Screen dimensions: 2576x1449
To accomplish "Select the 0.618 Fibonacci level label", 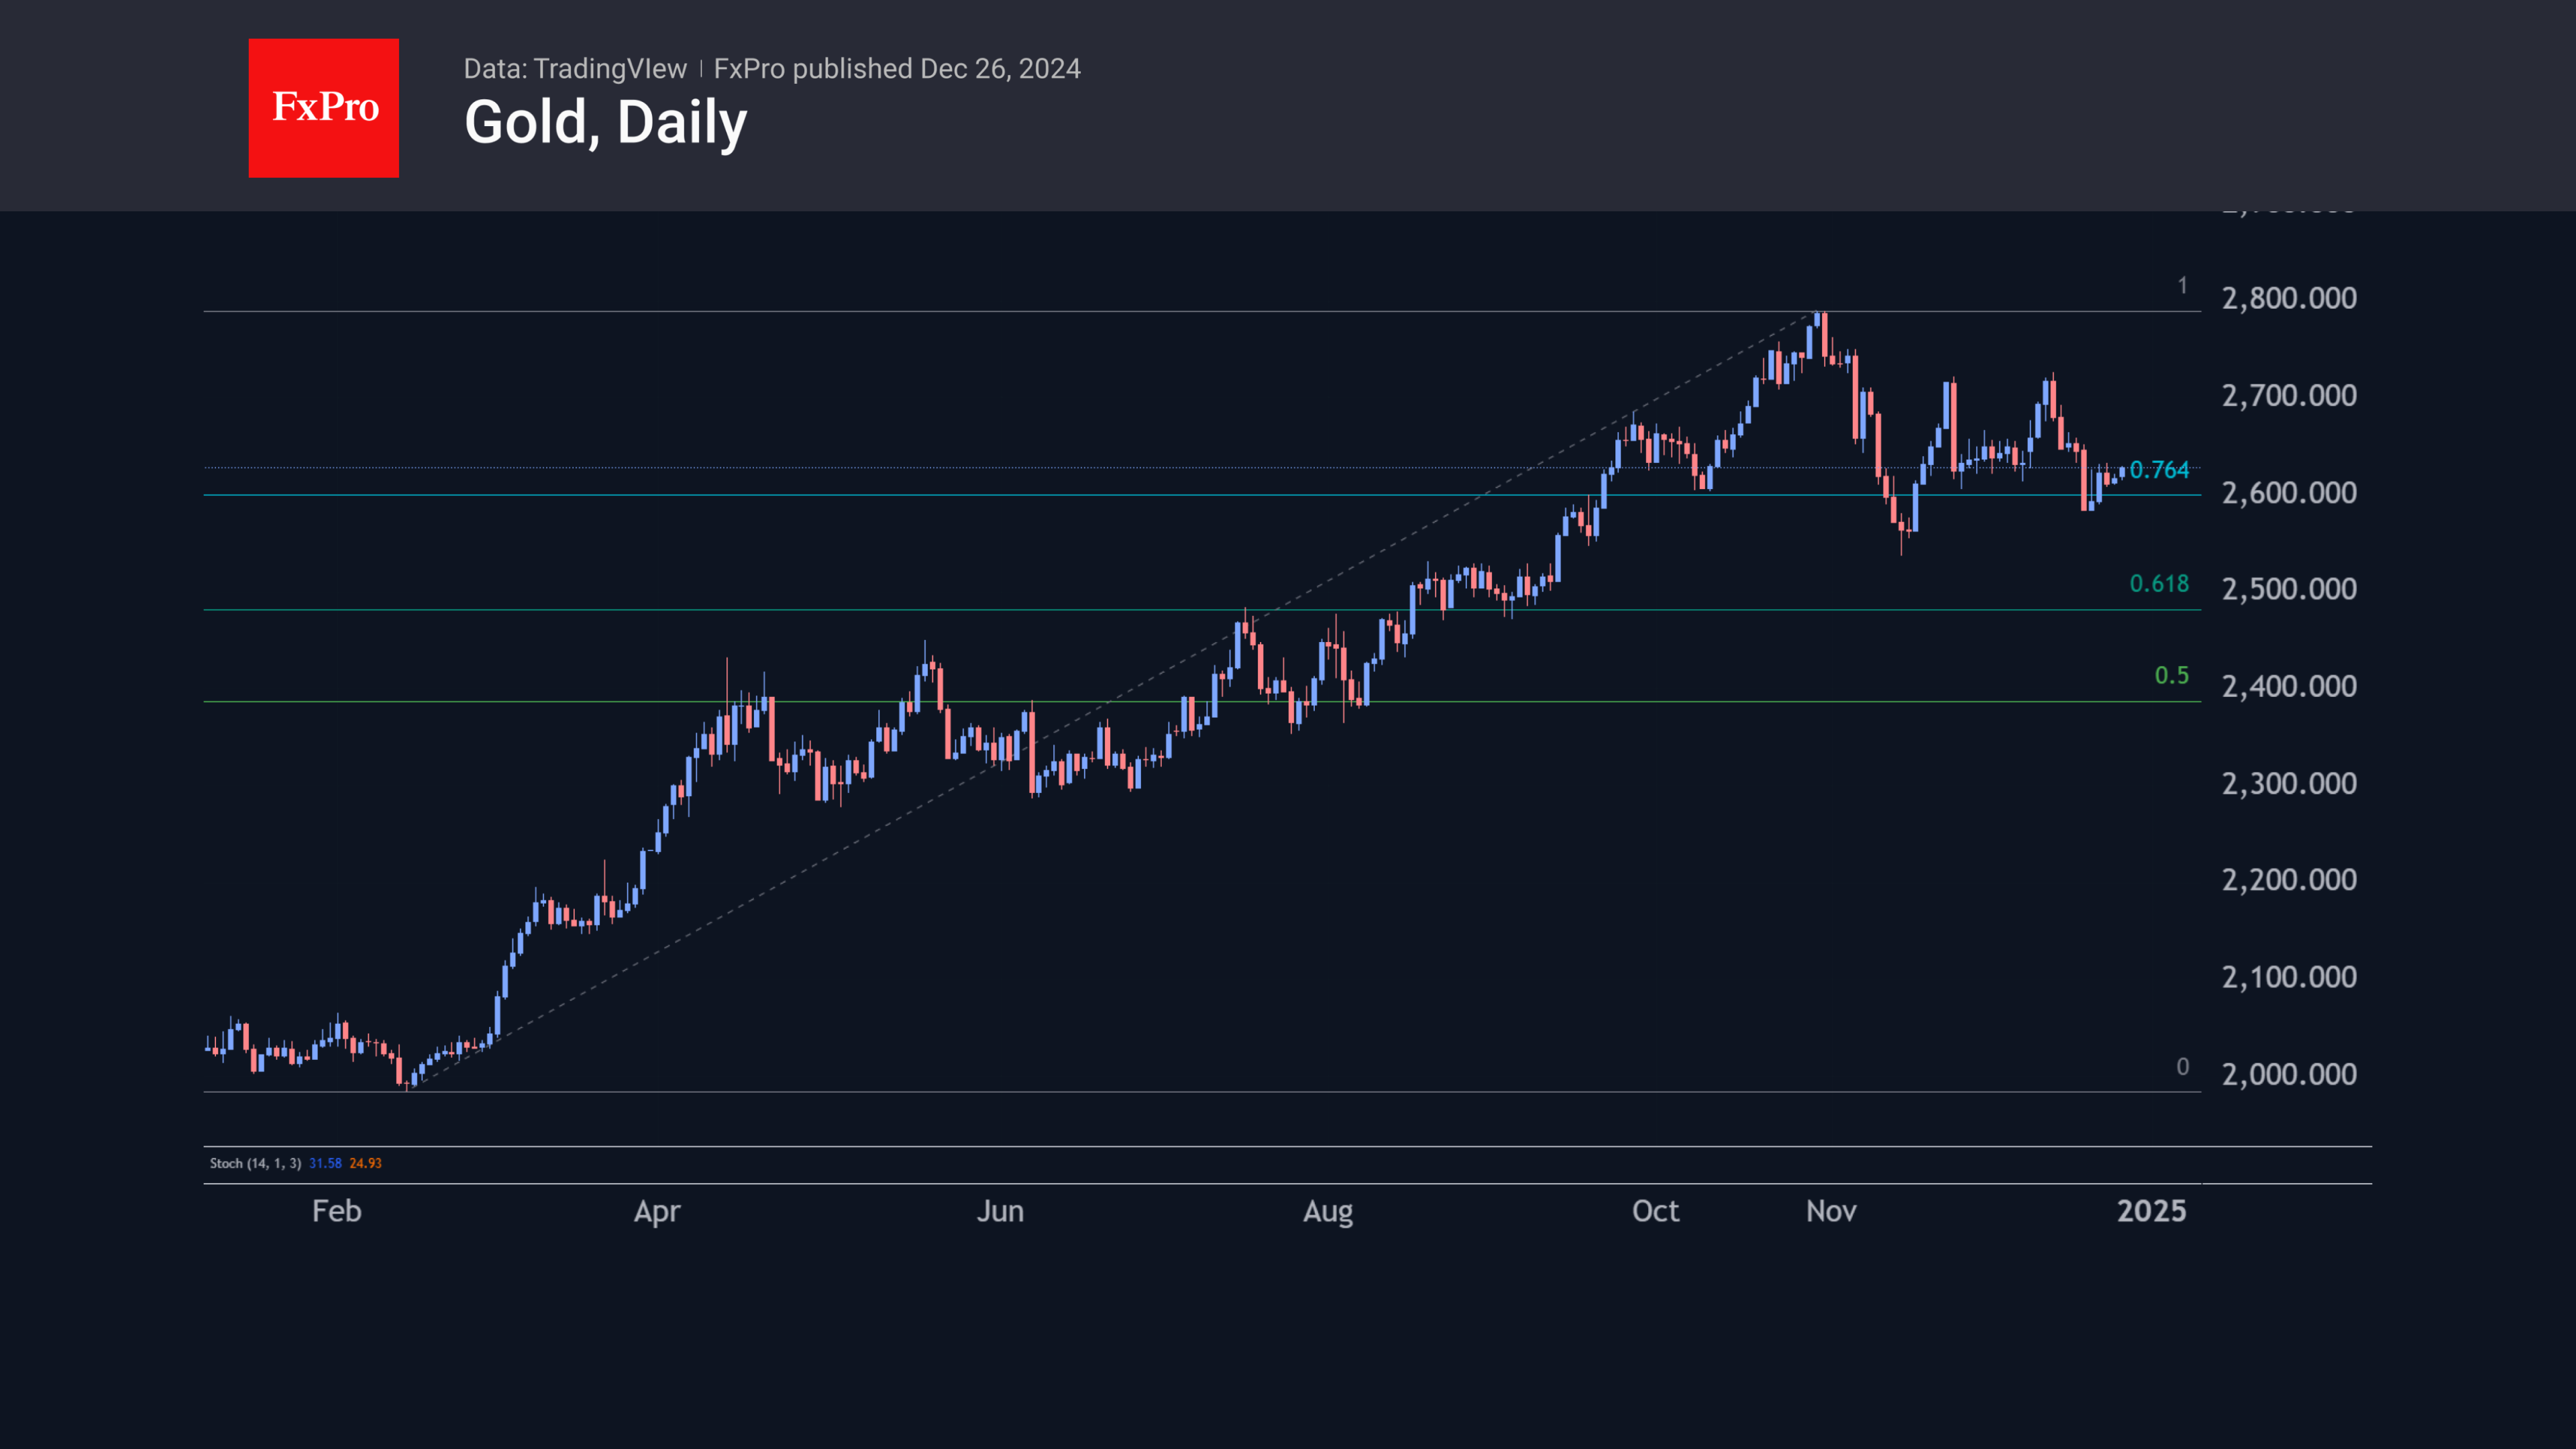I will point(2159,584).
